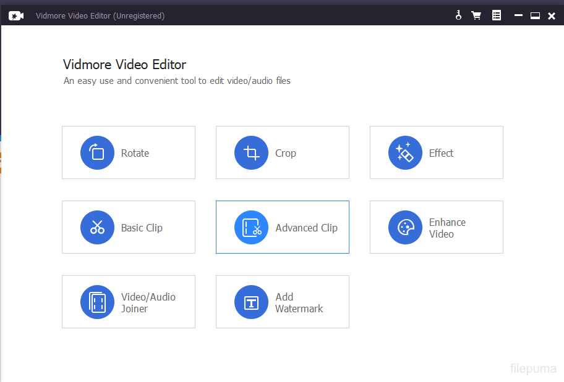564x382 pixels.
Task: Click the Basic Clip scissors icon
Action: (x=97, y=227)
